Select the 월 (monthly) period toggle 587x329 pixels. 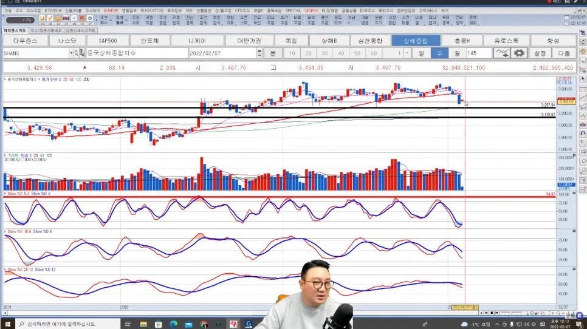(x=457, y=53)
